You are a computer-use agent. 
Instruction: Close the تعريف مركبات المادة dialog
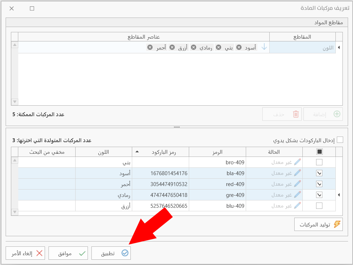click(12, 8)
